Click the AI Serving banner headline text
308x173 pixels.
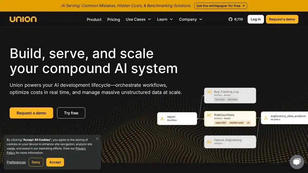pos(126,6)
